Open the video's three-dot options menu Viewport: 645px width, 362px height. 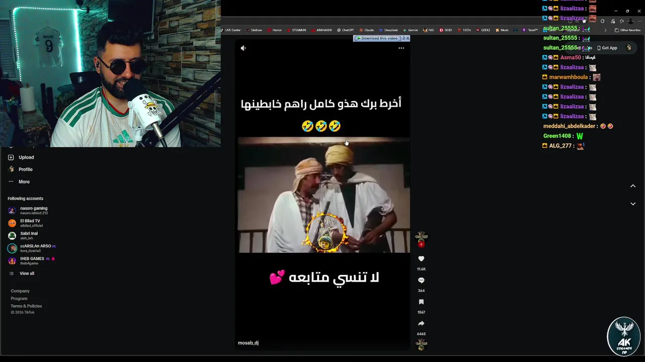coord(401,48)
